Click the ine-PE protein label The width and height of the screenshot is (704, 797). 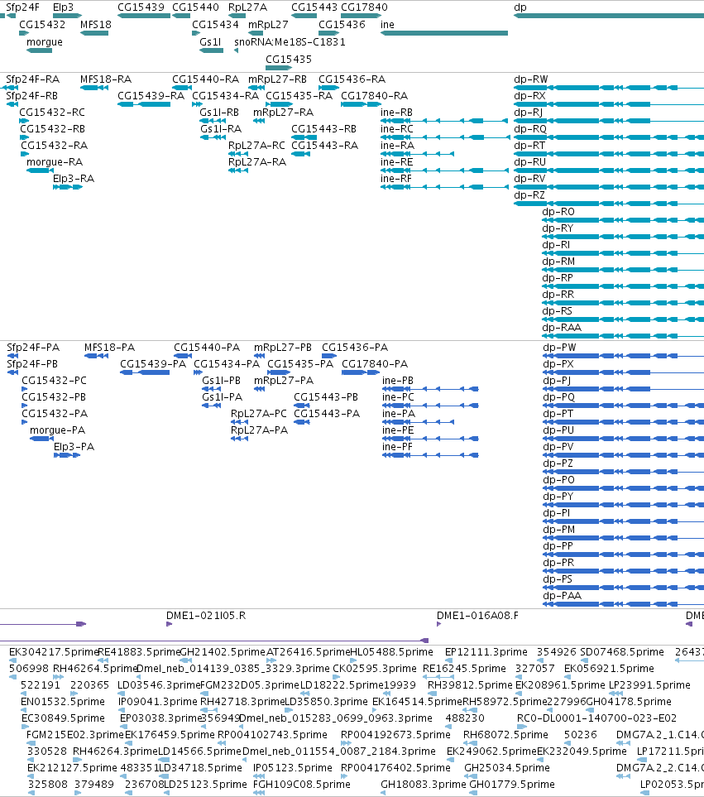pos(398,430)
